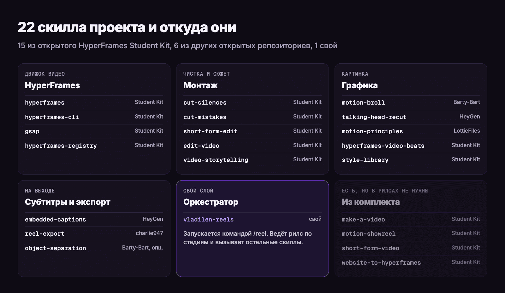This screenshot has height=293, width=505.
Task: Click the 'Из комплекта' card heading
Action: pos(371,202)
